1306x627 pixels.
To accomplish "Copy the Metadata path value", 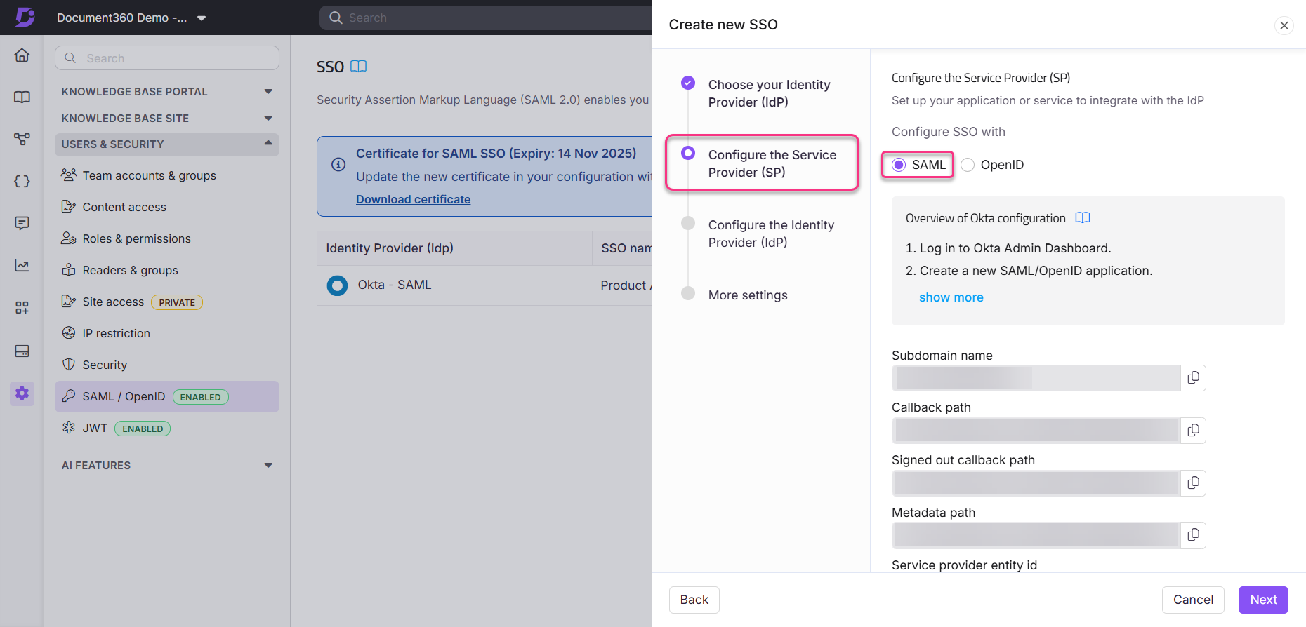I will pos(1193,535).
